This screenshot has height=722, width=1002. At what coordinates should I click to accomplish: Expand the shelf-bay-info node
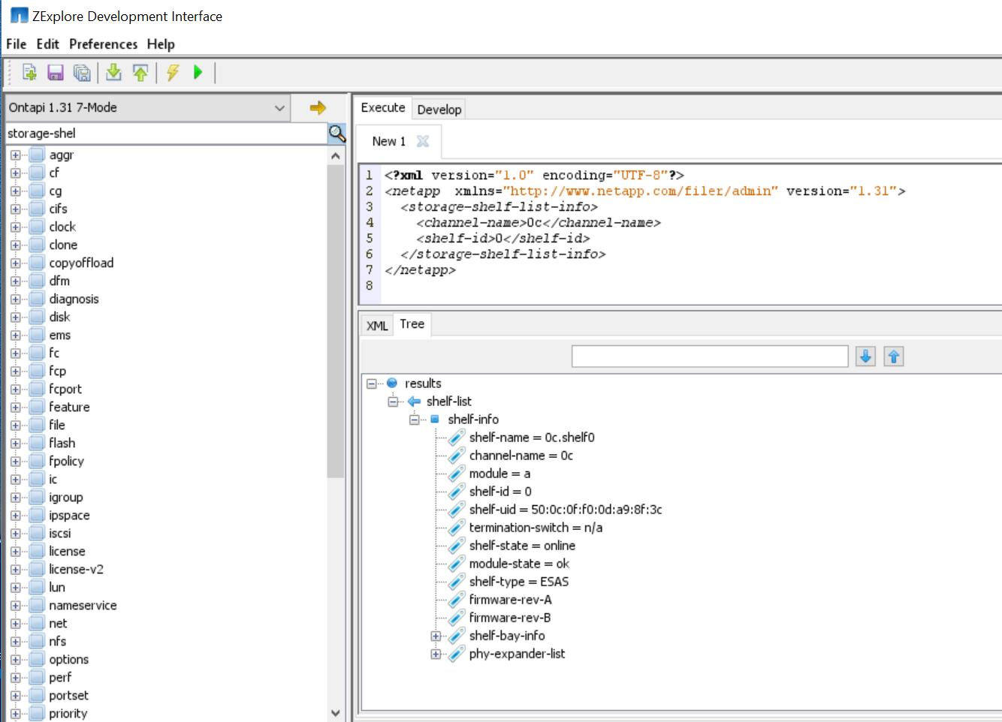pos(436,636)
